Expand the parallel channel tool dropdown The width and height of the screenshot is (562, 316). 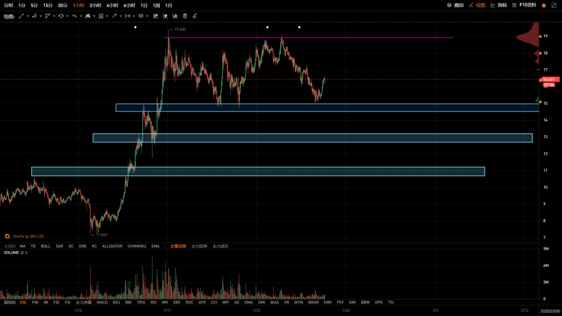click(41, 16)
